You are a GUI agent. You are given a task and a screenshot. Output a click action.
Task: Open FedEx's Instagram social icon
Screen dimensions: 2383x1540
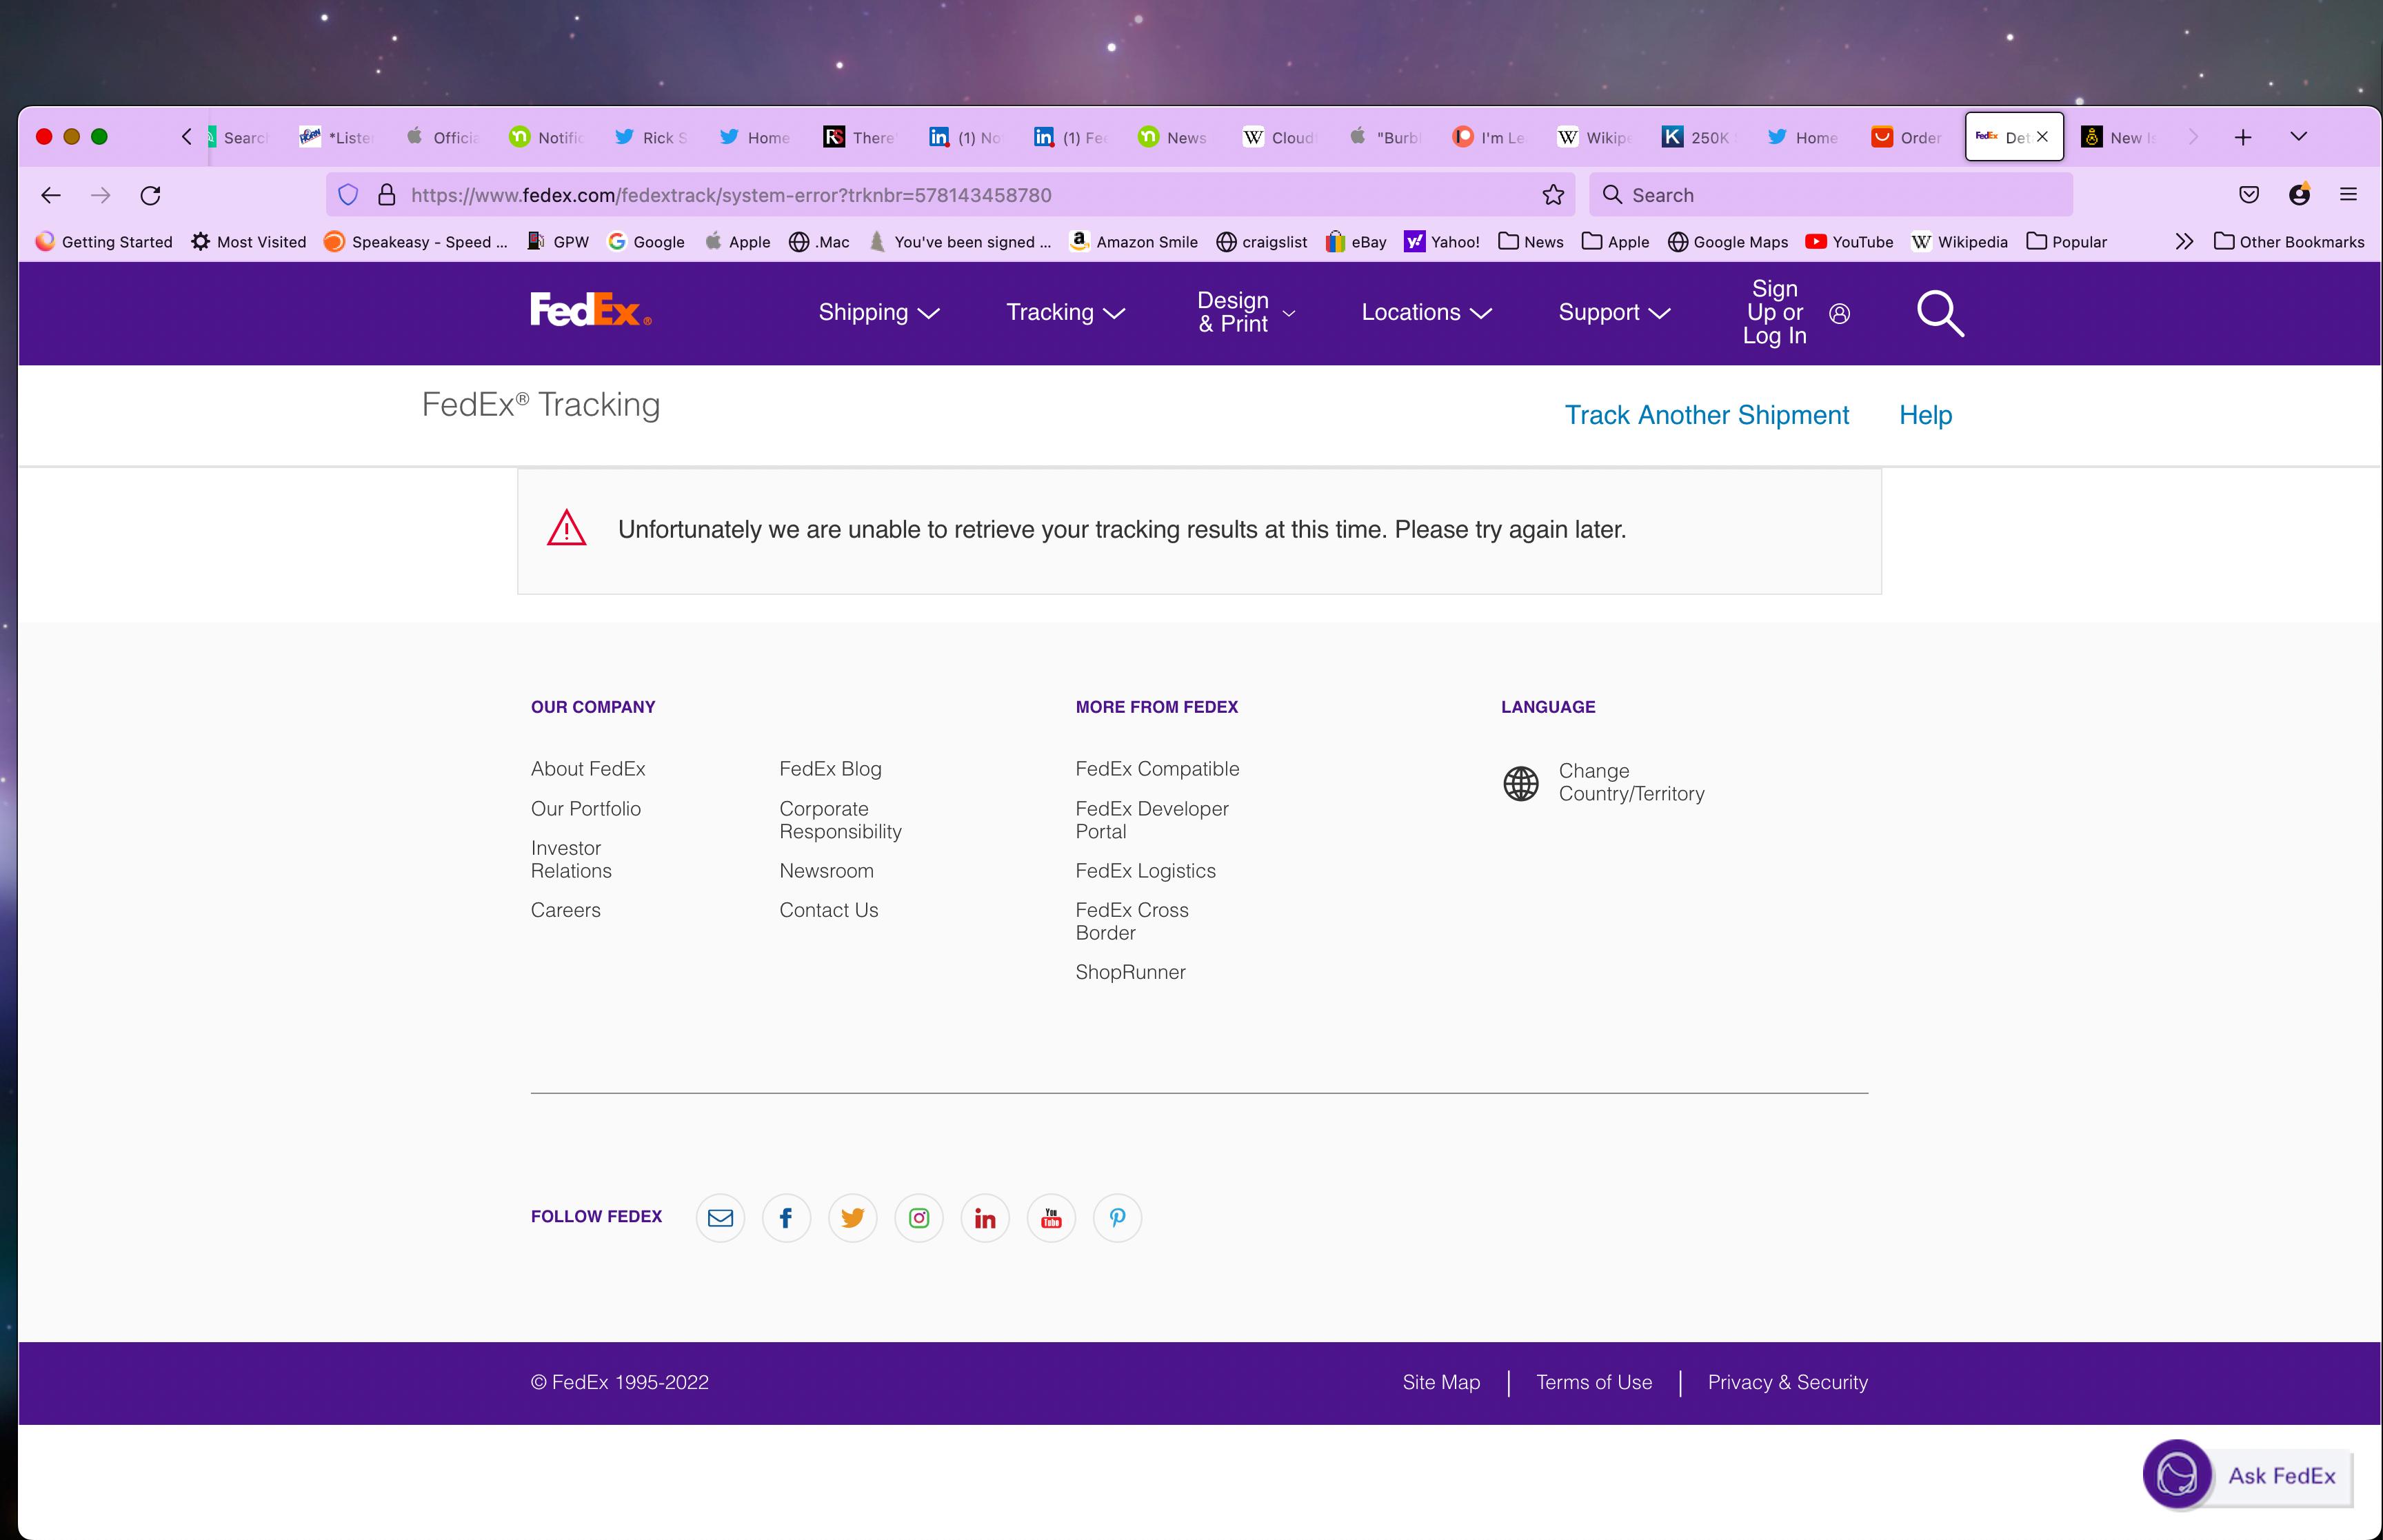(919, 1218)
